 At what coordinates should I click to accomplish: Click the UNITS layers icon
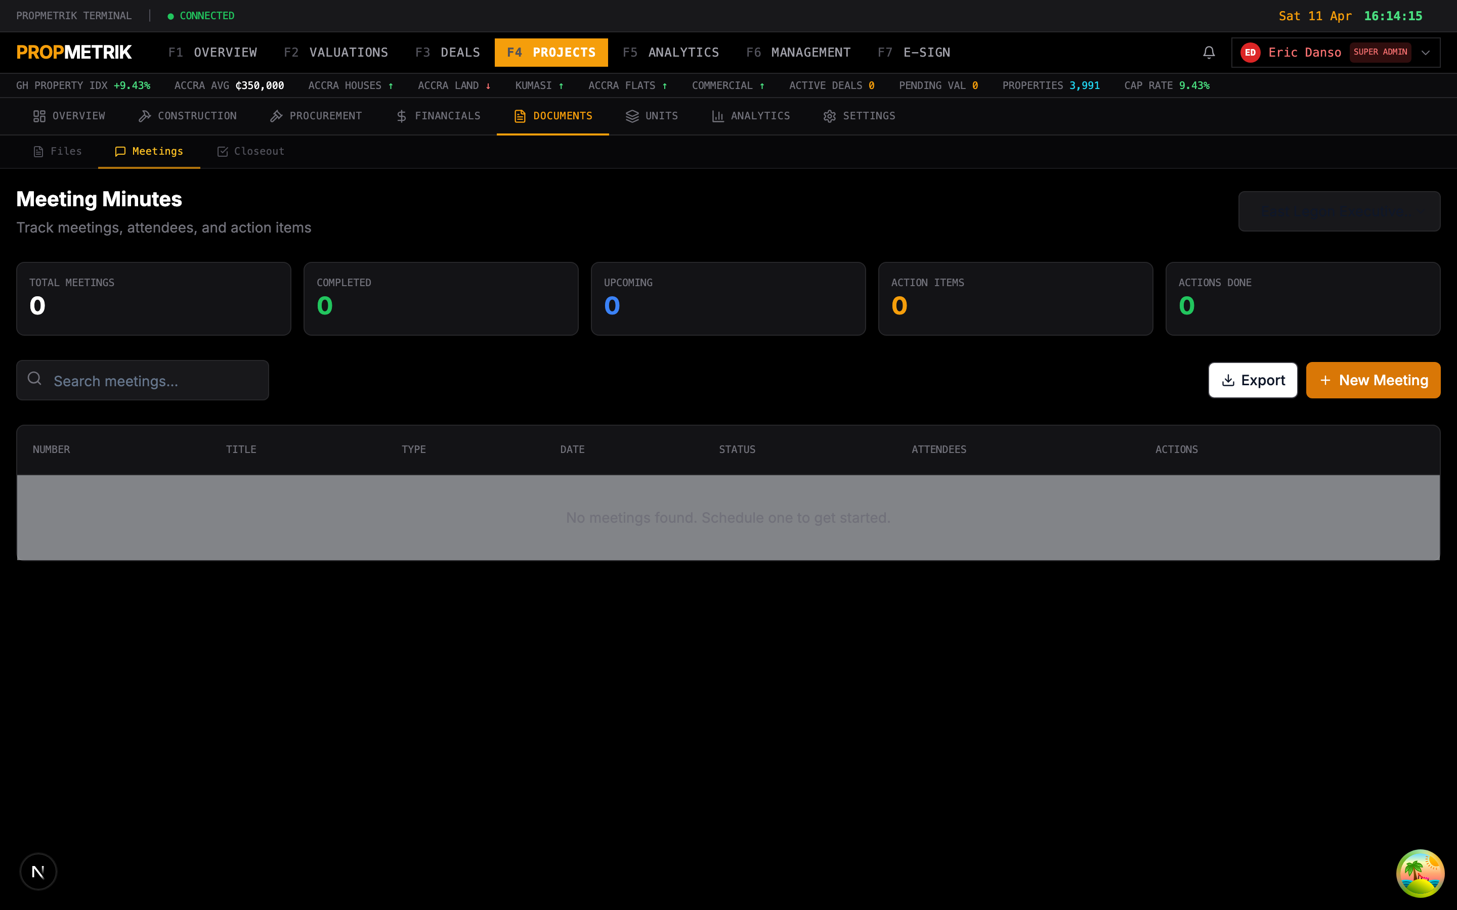click(632, 116)
